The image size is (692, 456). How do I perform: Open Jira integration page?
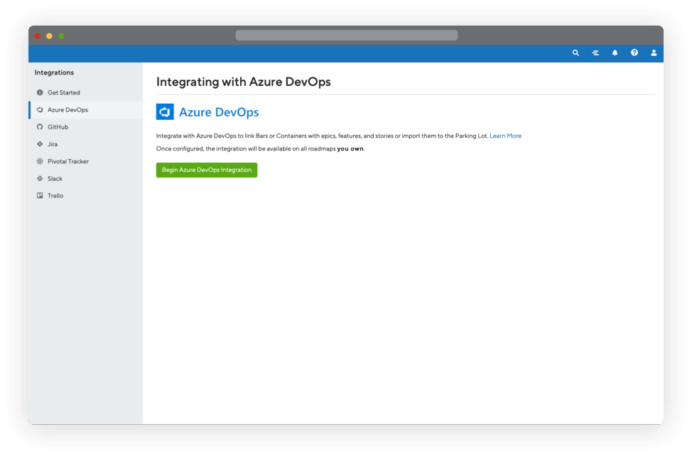click(86, 144)
